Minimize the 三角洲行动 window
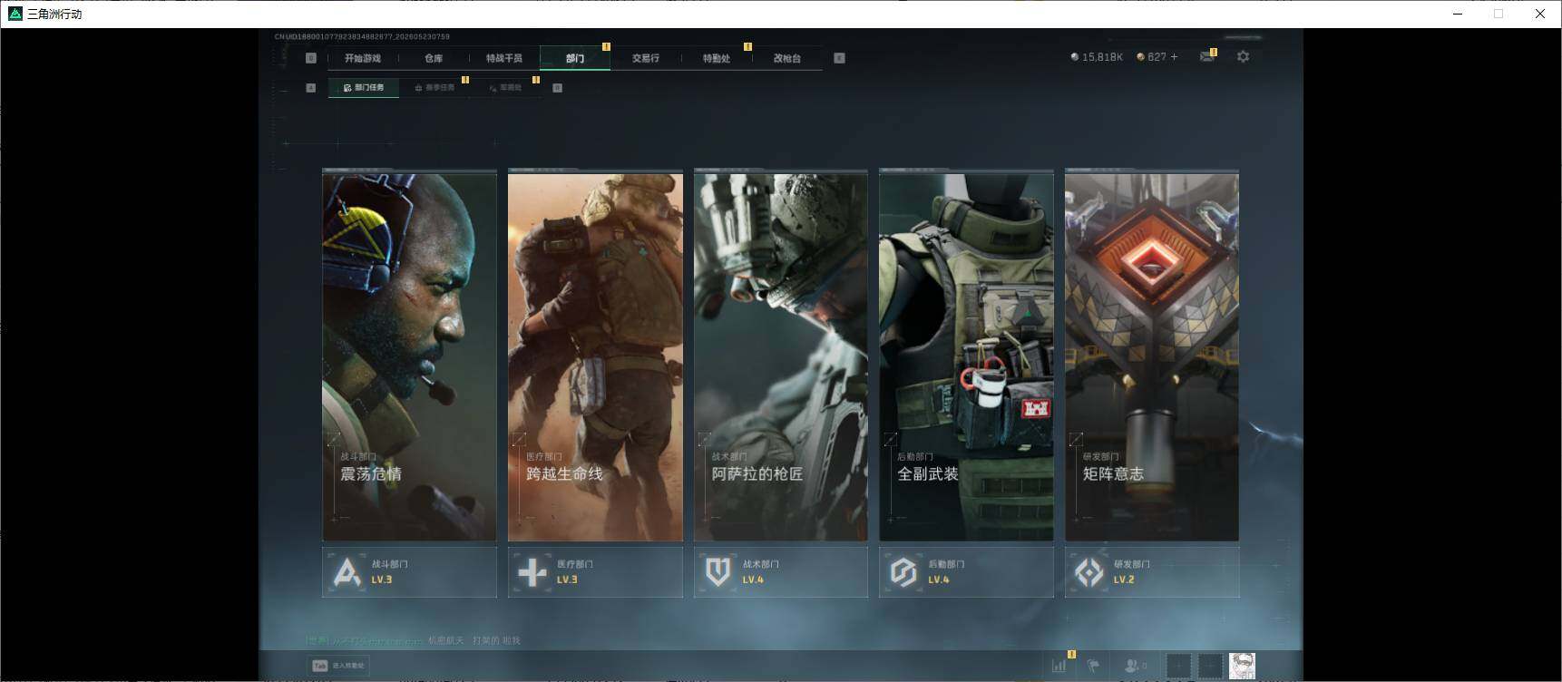 [x=1458, y=14]
